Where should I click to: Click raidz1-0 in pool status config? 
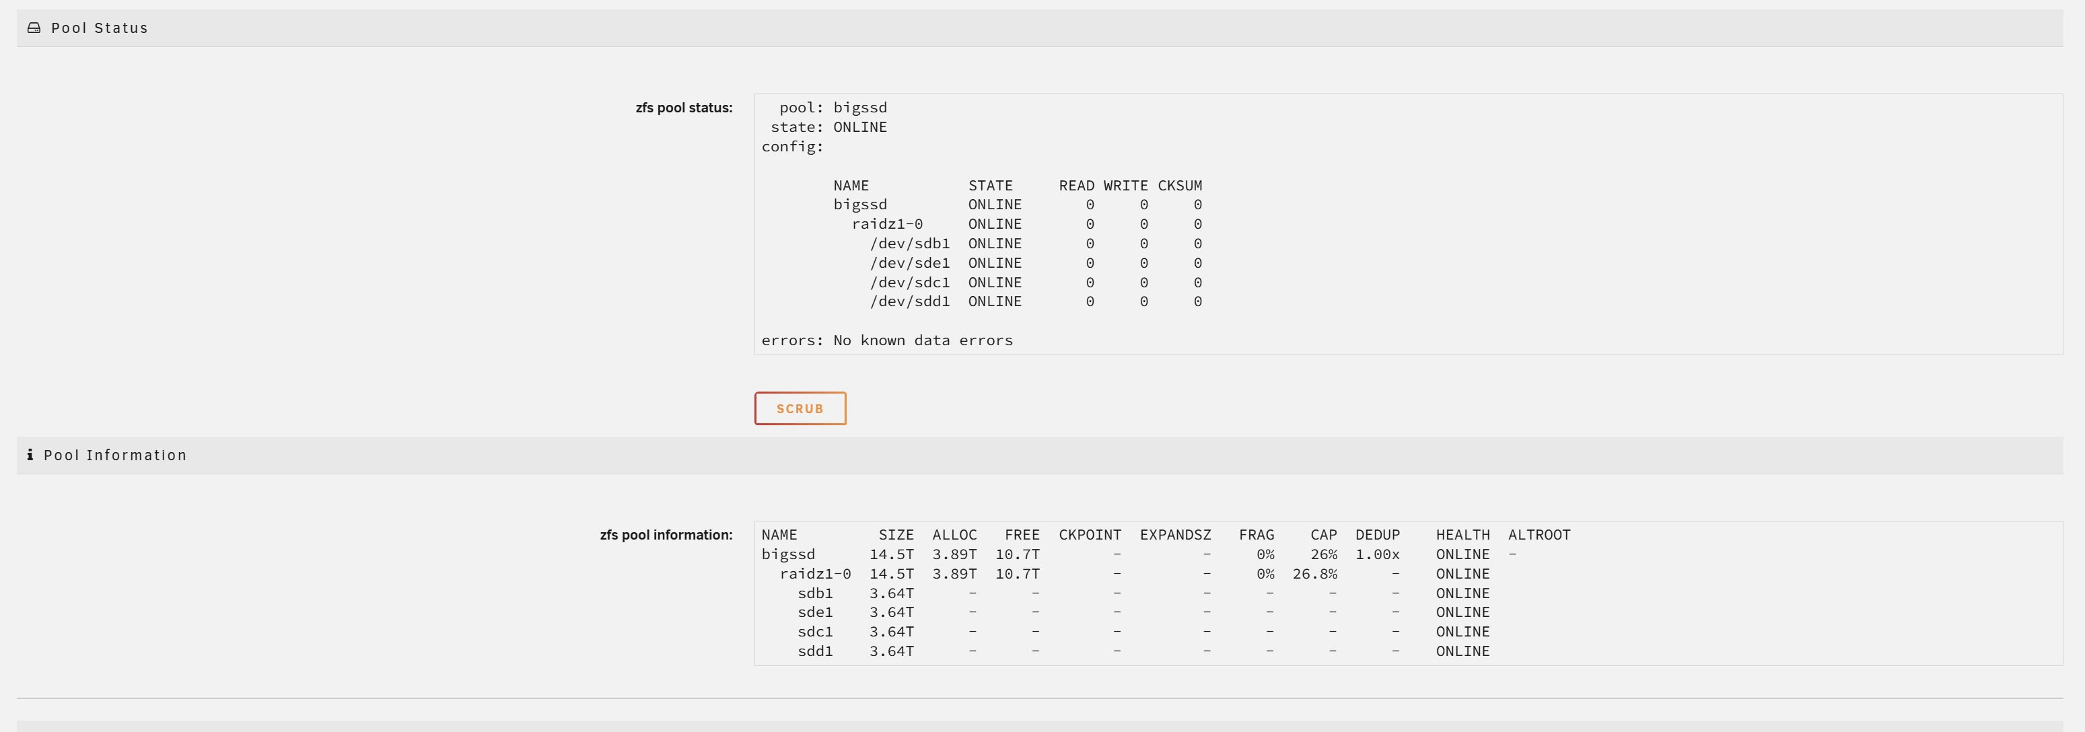click(x=886, y=224)
